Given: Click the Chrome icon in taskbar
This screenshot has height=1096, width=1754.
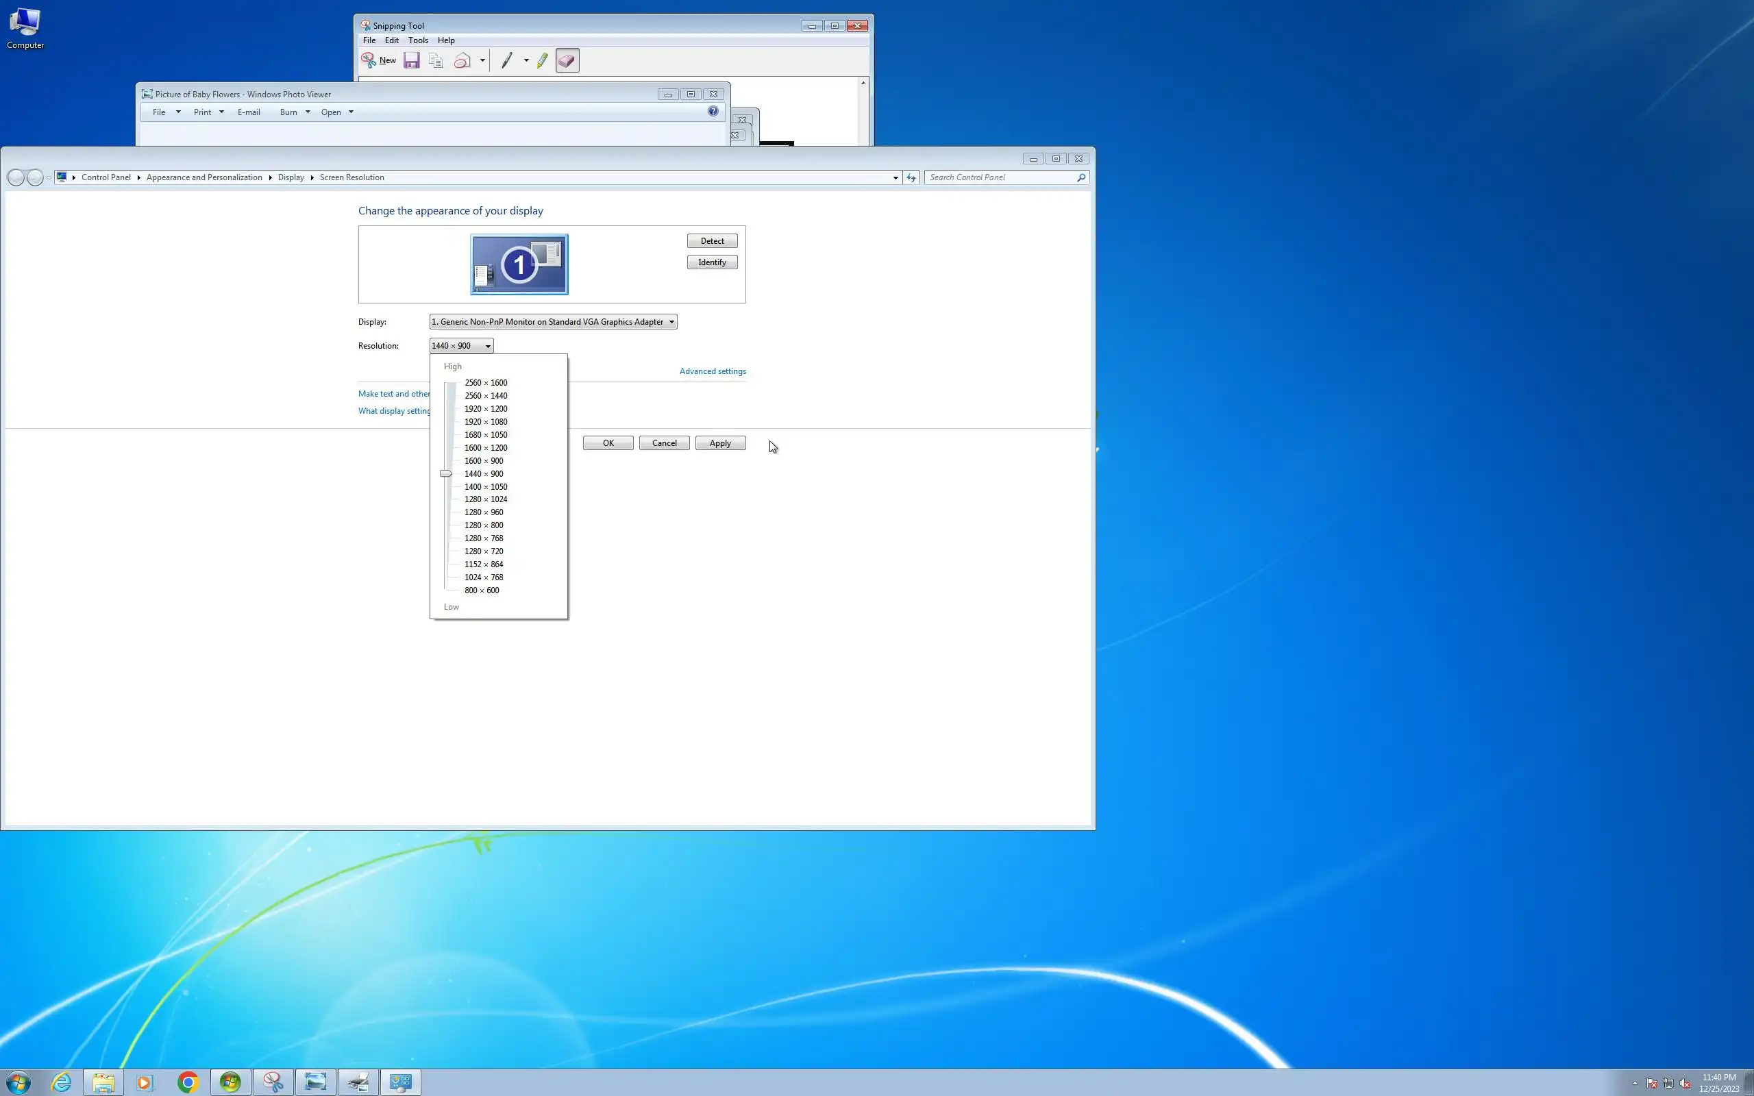Looking at the screenshot, I should click(x=188, y=1082).
